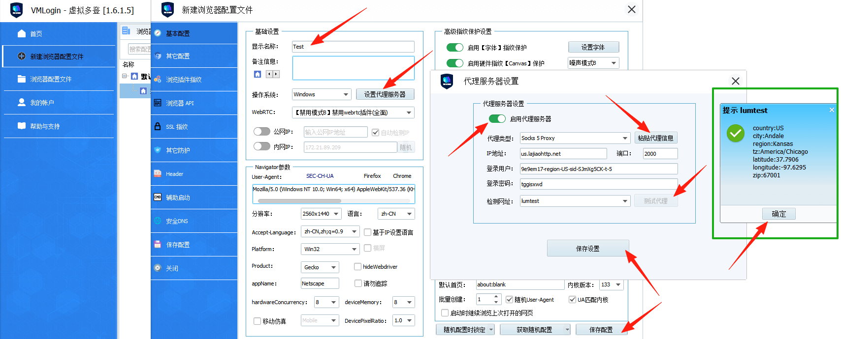Click the folder icon beside 浏览器配置文件

[22, 79]
